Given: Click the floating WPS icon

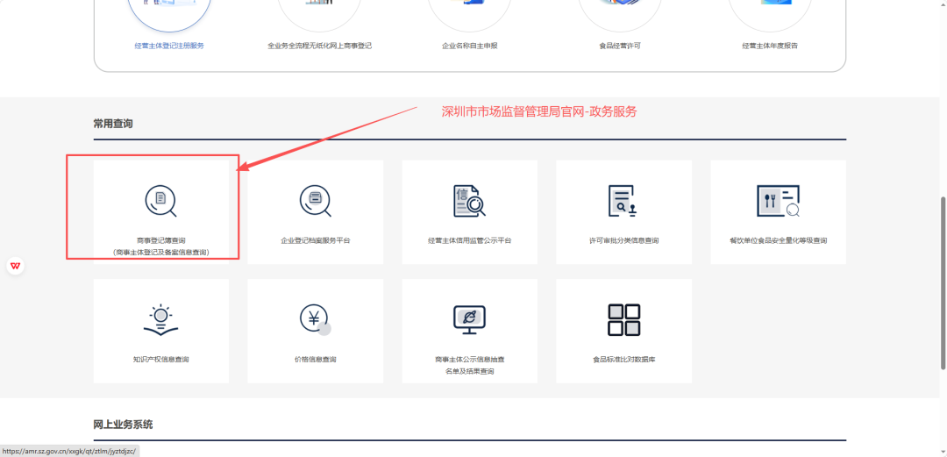Looking at the screenshot, I should (16, 266).
